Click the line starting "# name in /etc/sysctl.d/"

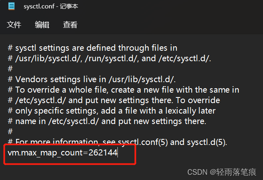pos(105,121)
